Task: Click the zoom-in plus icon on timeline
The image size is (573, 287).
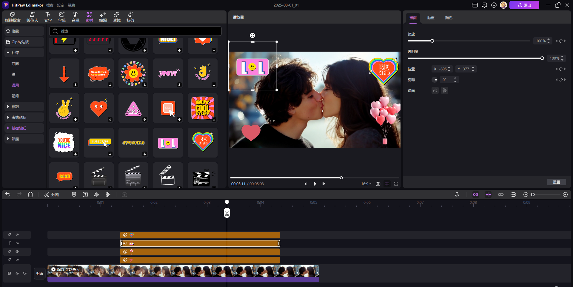Action: tap(565, 195)
